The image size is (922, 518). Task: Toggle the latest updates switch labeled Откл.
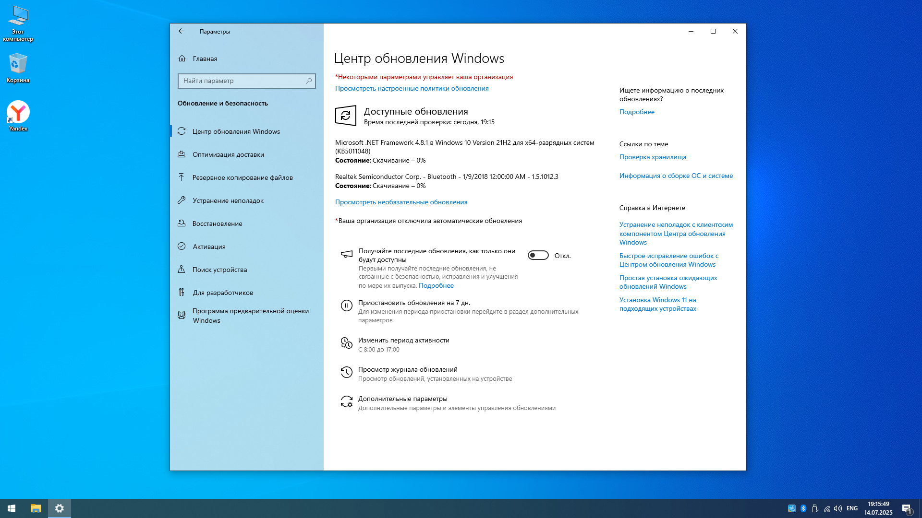tap(538, 256)
